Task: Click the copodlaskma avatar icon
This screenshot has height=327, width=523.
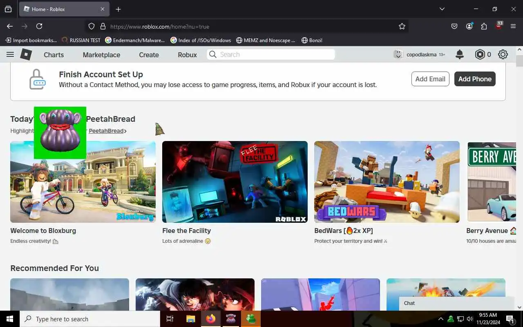Action: [x=398, y=54]
